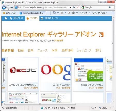This screenshot has width=116, height=111.
Task: Open the search provider dropdown arrow
Action: (x=113, y=8)
